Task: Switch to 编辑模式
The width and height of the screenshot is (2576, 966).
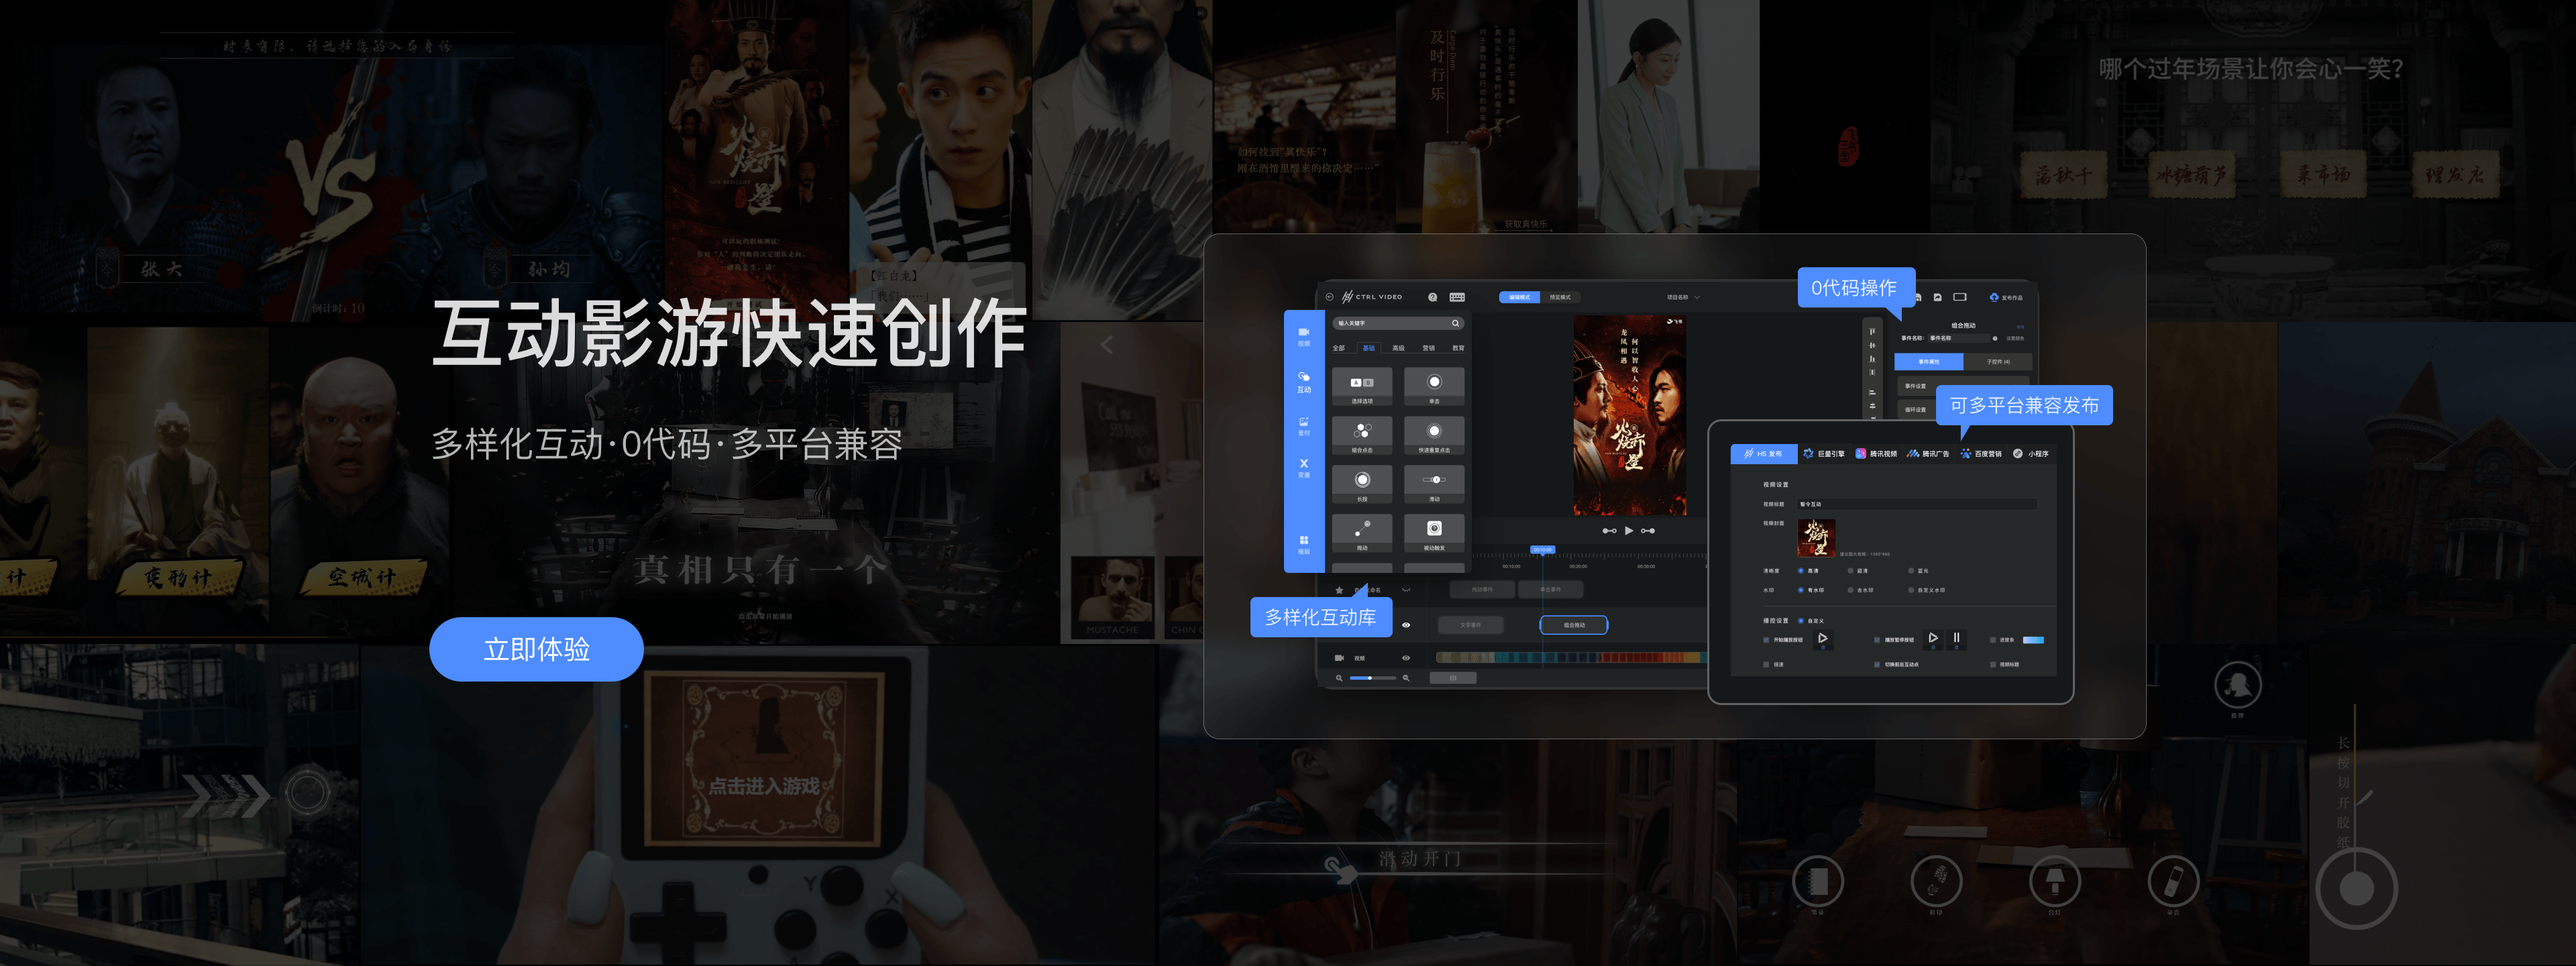Action: (1520, 297)
